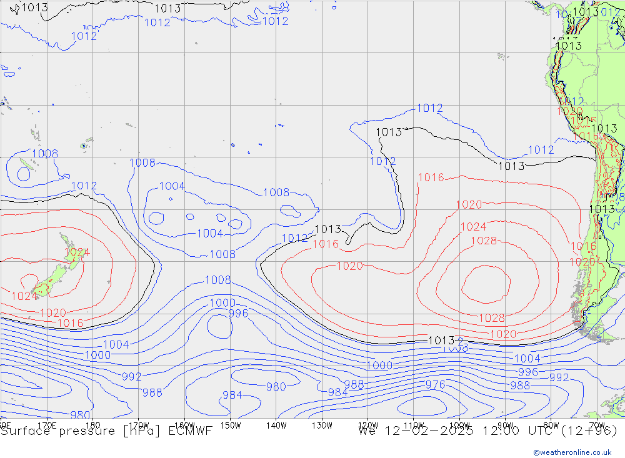Click the 140W longitude label

(x=276, y=426)
